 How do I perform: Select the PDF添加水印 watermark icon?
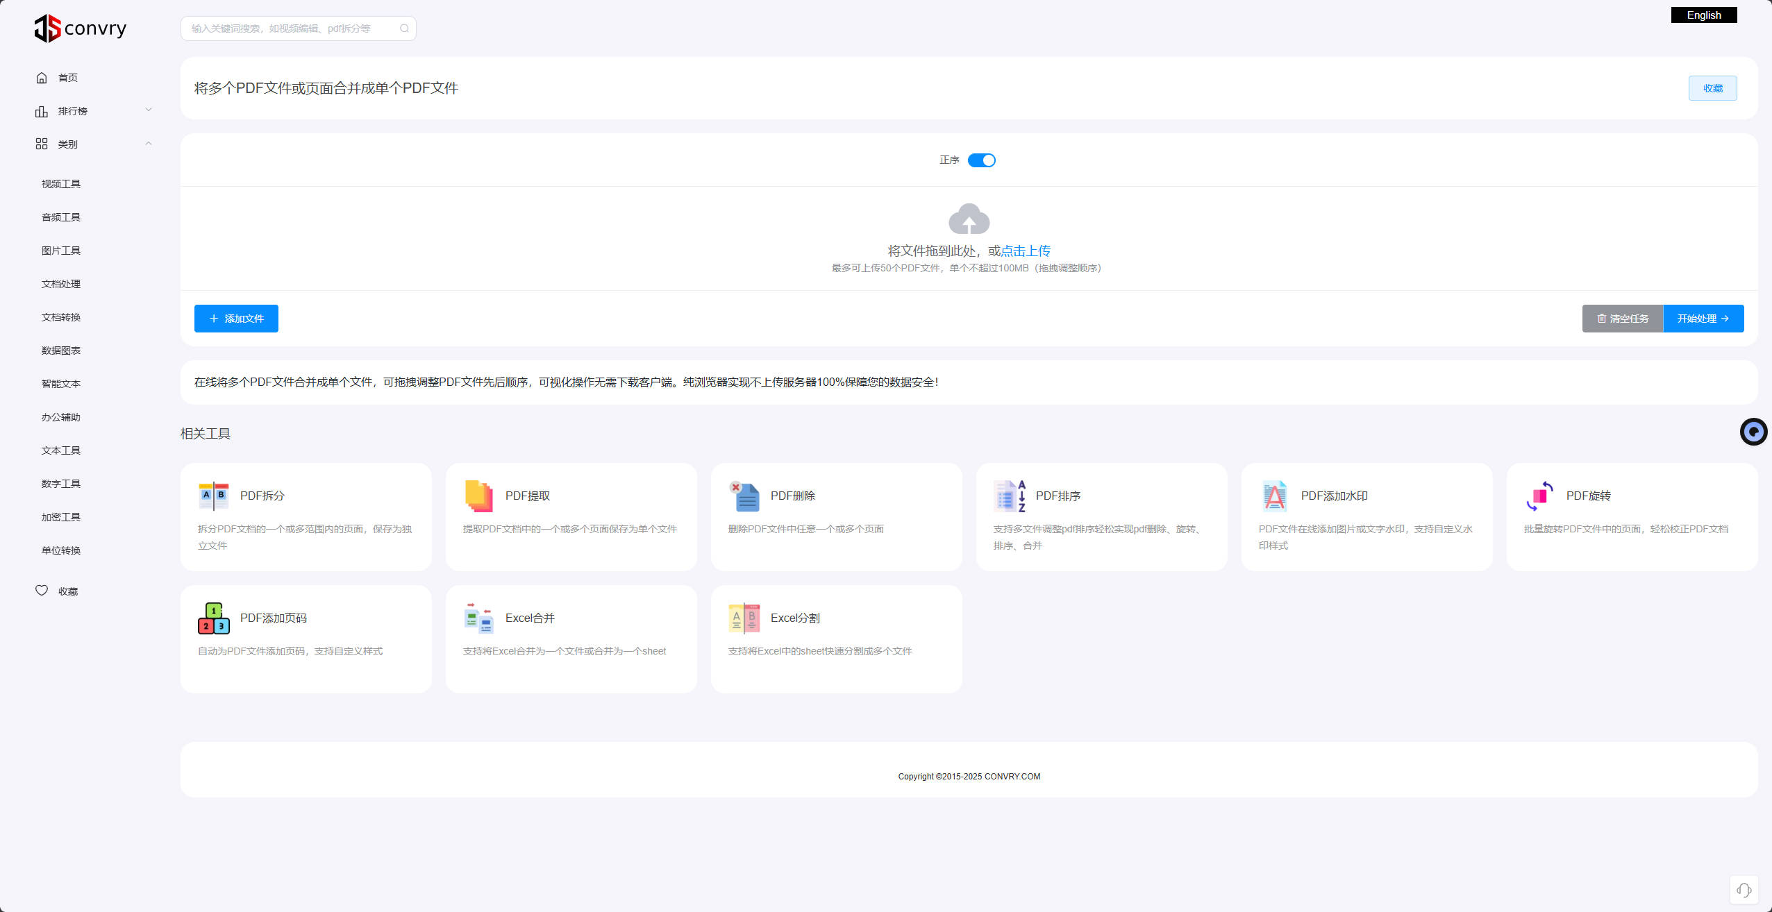[x=1274, y=496]
